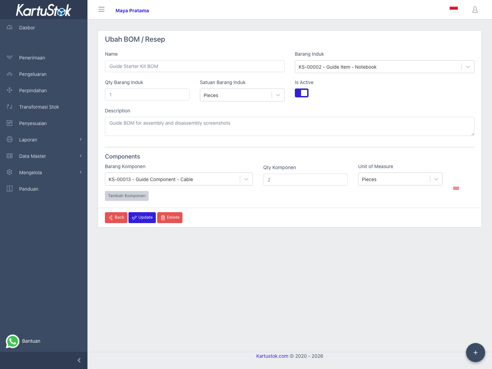Collapse the sidebar with bottom chevron
492x369 pixels.
[79, 360]
